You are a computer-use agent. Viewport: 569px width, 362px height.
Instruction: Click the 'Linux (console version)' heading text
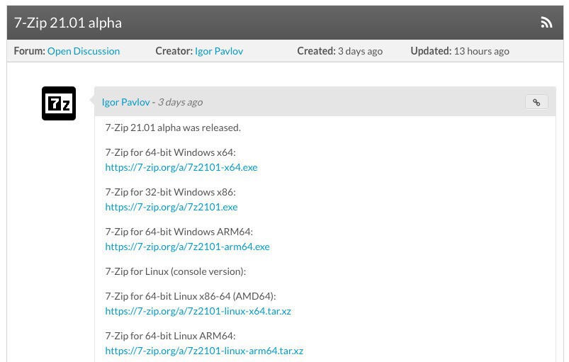(x=175, y=271)
